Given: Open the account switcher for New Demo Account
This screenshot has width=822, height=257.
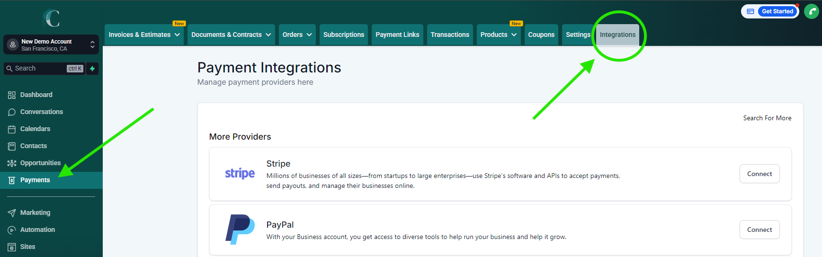Looking at the screenshot, I should pos(51,45).
